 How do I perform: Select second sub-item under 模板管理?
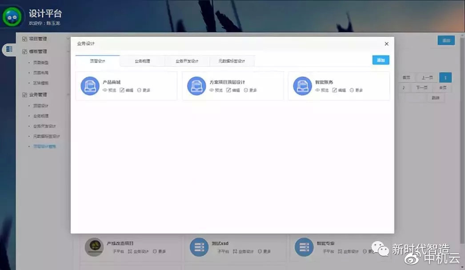pyautogui.click(x=41, y=73)
